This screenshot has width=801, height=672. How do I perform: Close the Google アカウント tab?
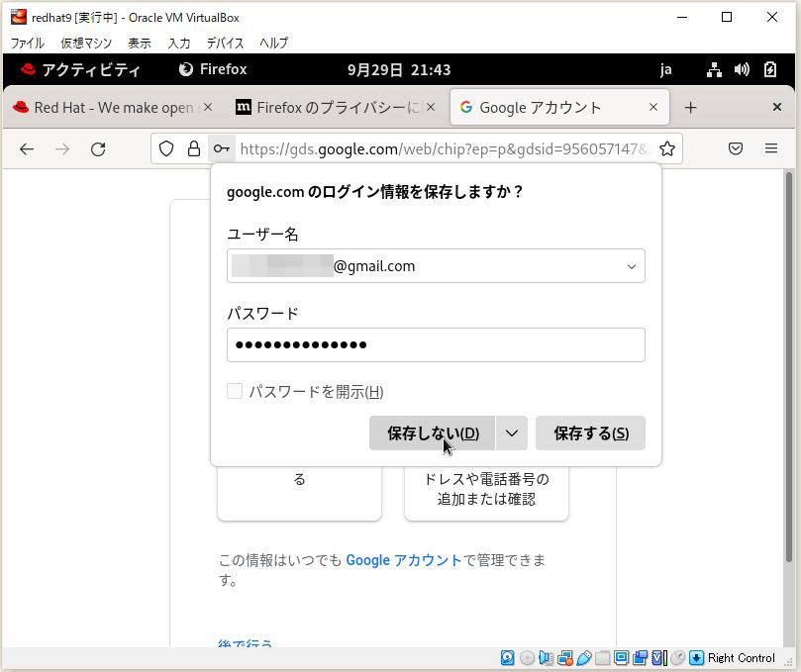(x=652, y=107)
